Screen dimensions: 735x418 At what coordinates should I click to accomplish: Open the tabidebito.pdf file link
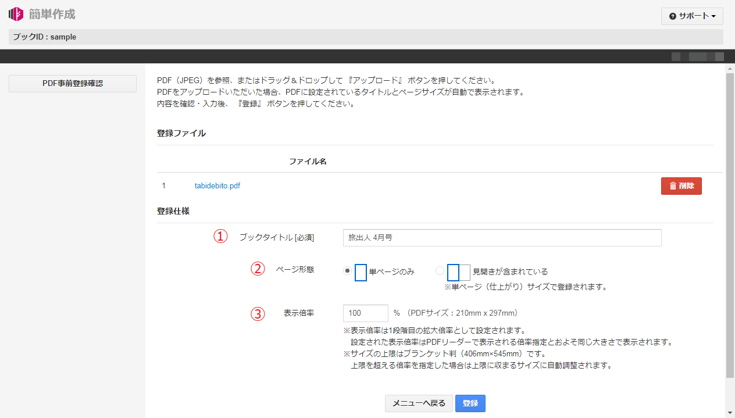coord(217,186)
